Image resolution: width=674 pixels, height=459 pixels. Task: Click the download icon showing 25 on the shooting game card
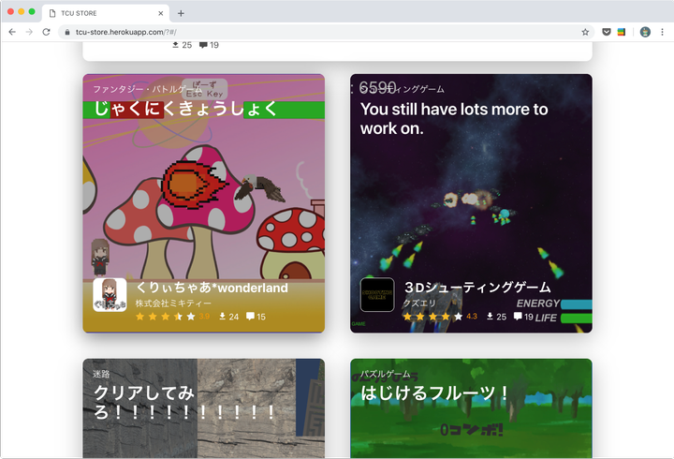pos(490,317)
